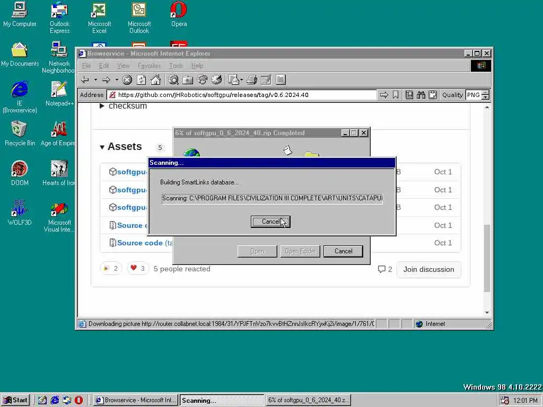Click the Back arrow in Internet Explorer toolbar
543x407 pixels.
(x=85, y=80)
